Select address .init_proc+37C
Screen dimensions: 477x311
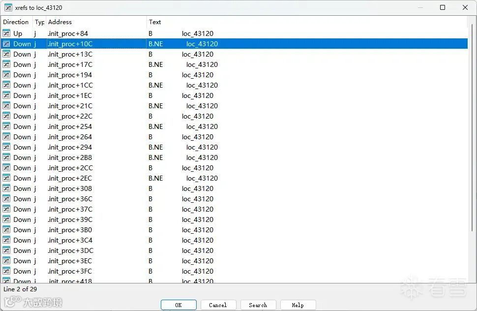click(70, 209)
